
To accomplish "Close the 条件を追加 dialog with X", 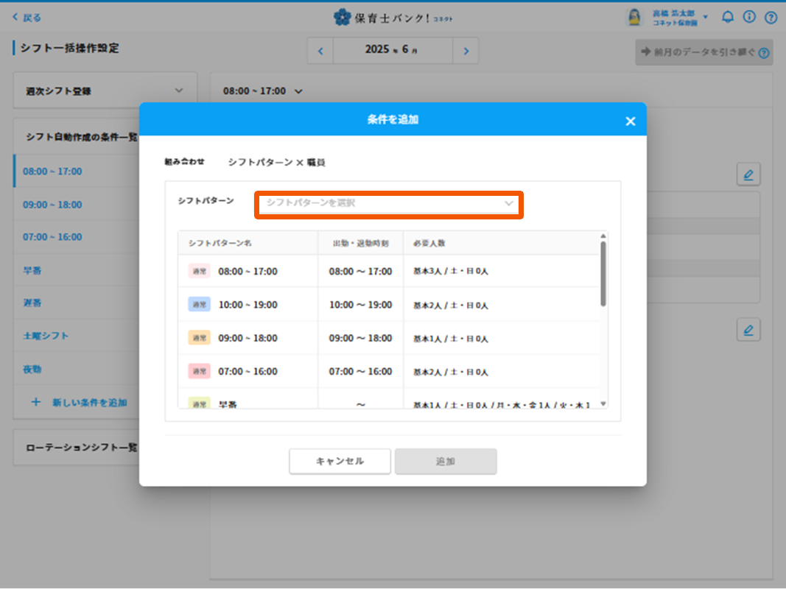I will 630,121.
